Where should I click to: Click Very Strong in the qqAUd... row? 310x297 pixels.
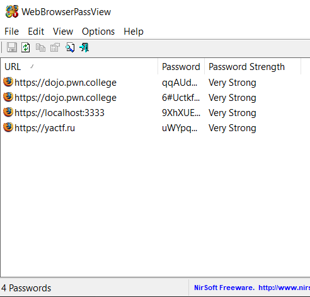[233, 83]
